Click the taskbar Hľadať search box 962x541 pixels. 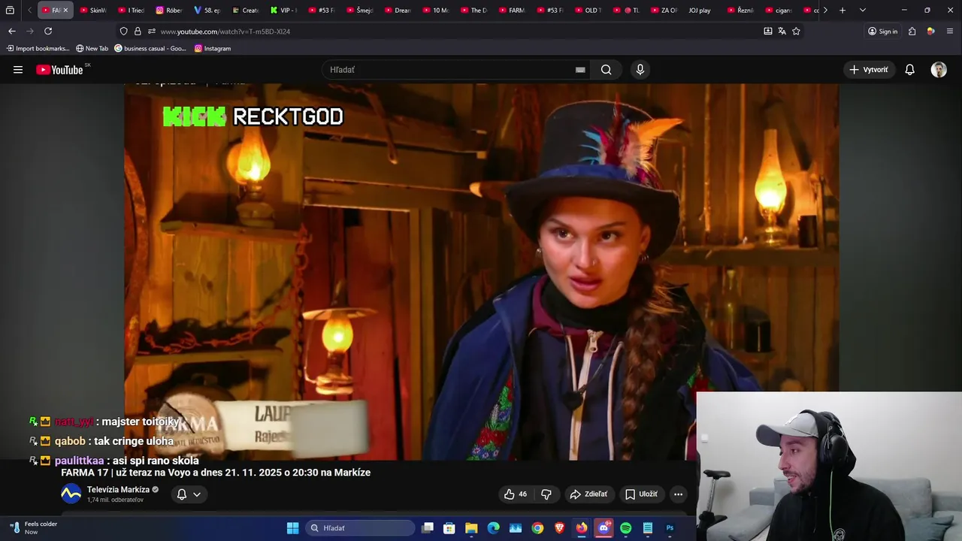pos(361,528)
